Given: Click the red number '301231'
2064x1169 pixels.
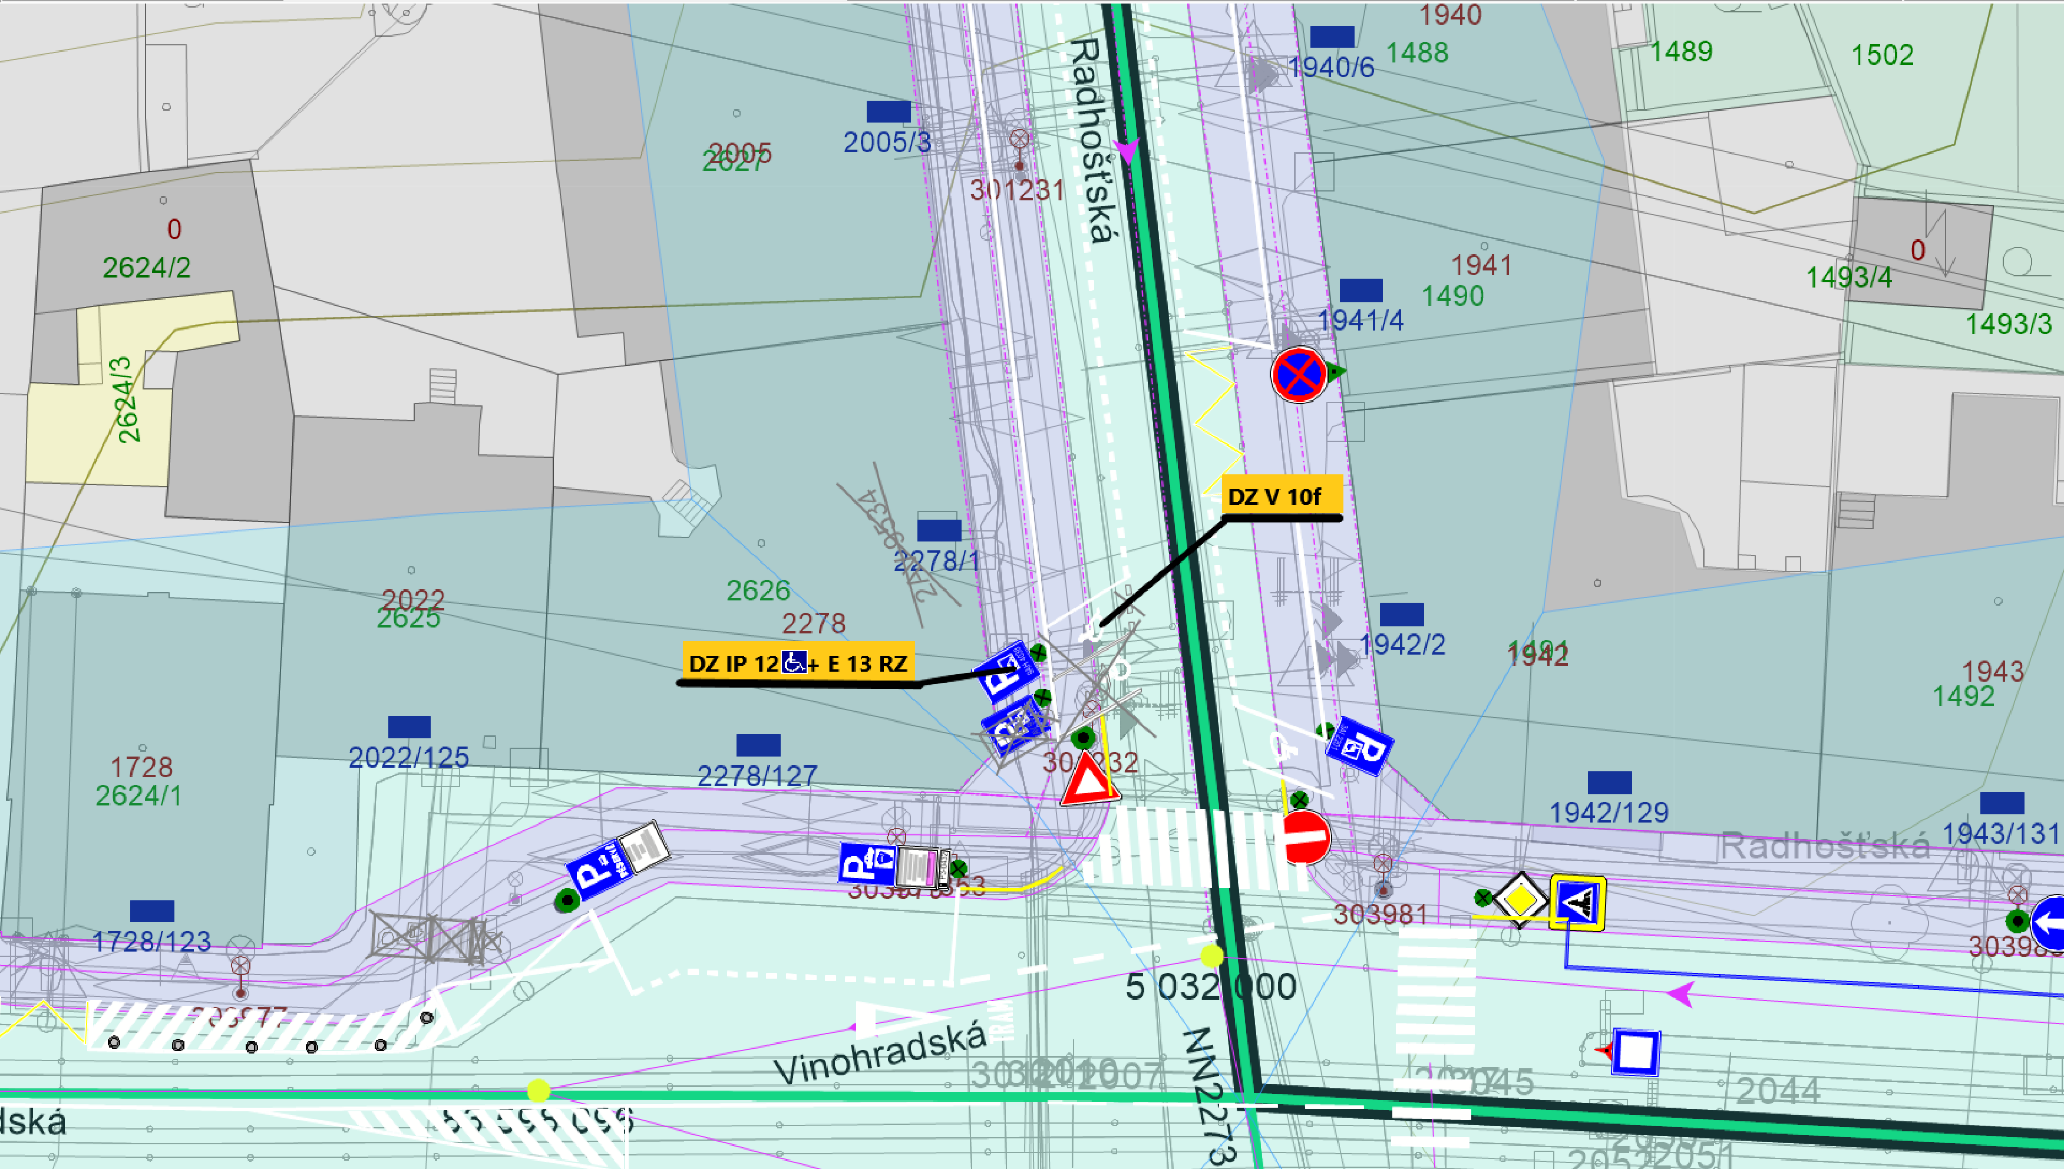Looking at the screenshot, I should [1017, 190].
